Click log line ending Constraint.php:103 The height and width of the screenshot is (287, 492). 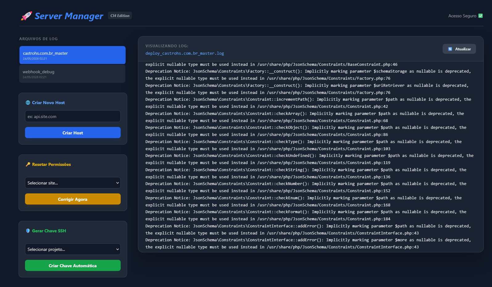coord(268,149)
